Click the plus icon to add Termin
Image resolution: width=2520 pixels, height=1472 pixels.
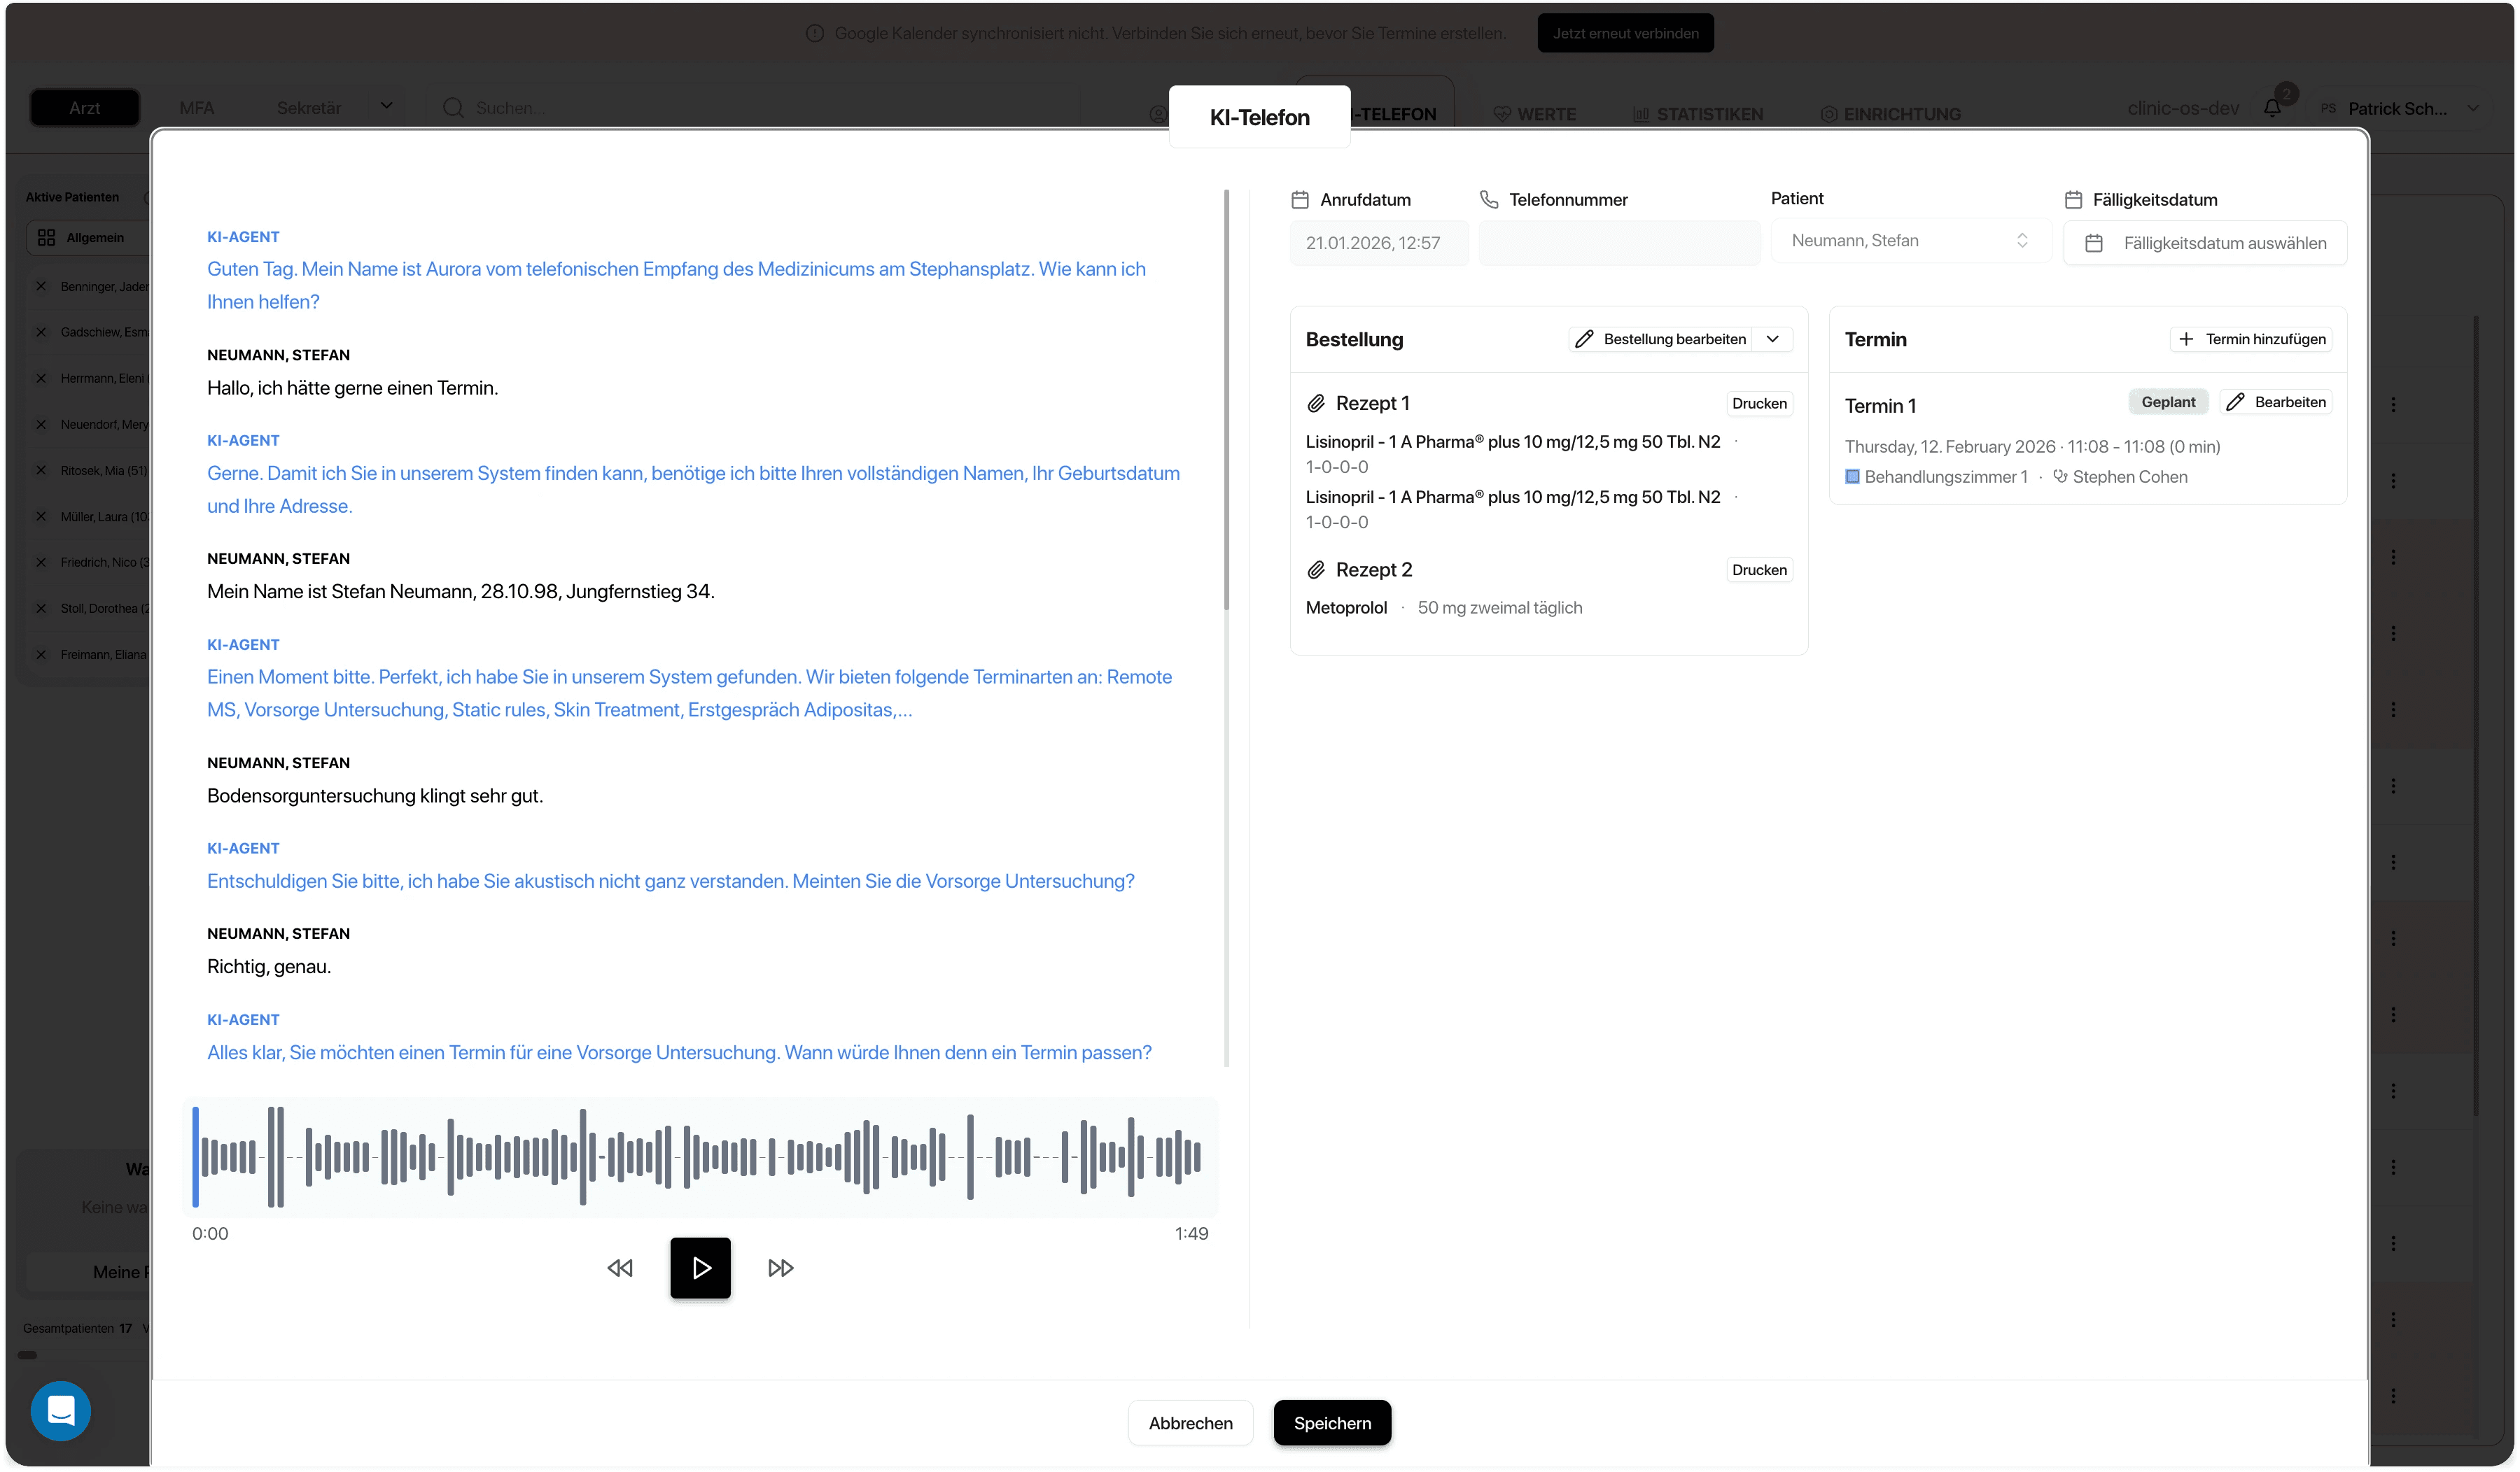coord(2186,340)
